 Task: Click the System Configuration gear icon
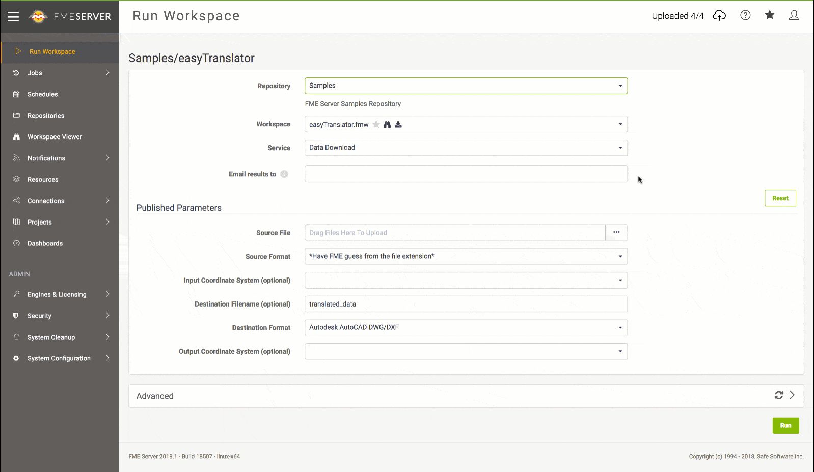(x=16, y=358)
